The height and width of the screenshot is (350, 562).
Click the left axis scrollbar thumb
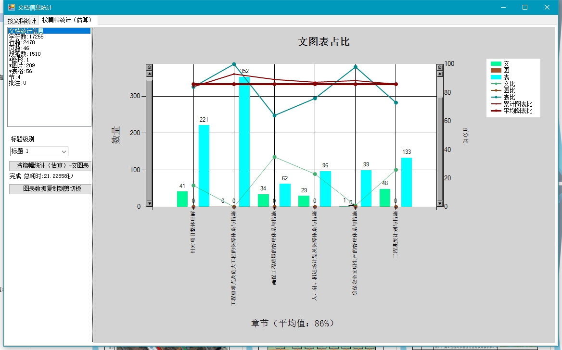coord(149,139)
